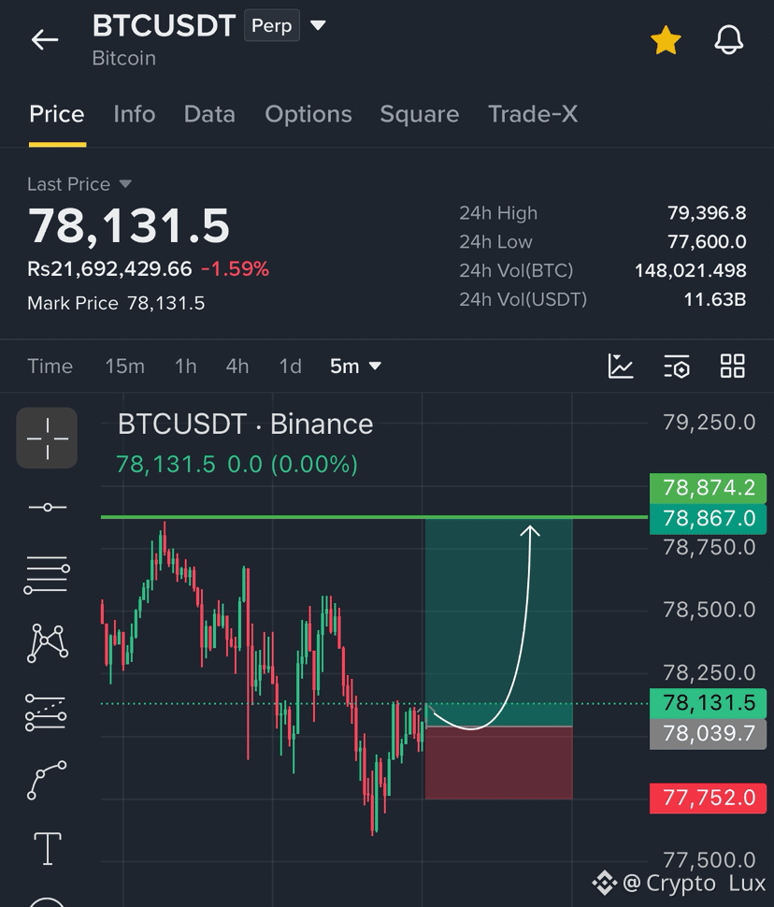This screenshot has width=774, height=907.
Task: Switch to the Info tab
Action: click(135, 114)
